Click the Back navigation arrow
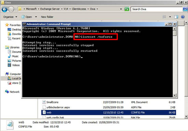The width and height of the screenshot is (188, 131). click(x=4, y=9)
